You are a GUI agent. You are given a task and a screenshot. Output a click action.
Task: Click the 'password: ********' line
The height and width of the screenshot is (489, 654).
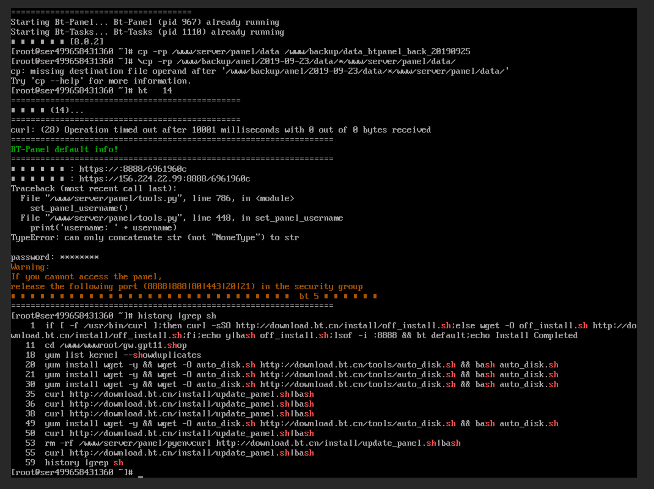(x=55, y=257)
